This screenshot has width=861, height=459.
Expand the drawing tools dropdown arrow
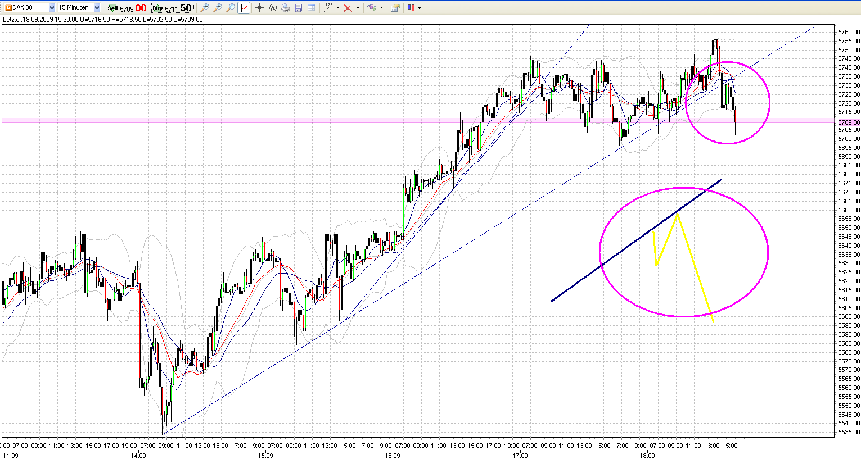click(x=338, y=8)
